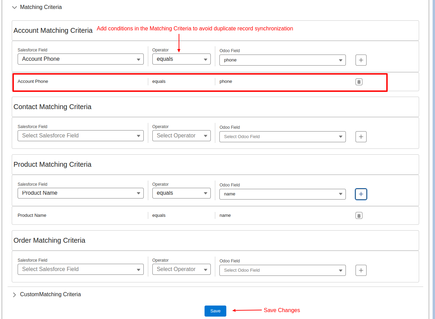435x319 pixels.
Task: Add a new Contact matching condition with plus icon
Action: point(361,136)
